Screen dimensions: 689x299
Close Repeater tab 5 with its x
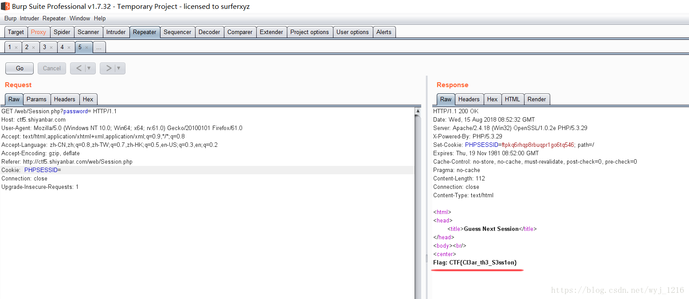pyautogui.click(x=86, y=47)
